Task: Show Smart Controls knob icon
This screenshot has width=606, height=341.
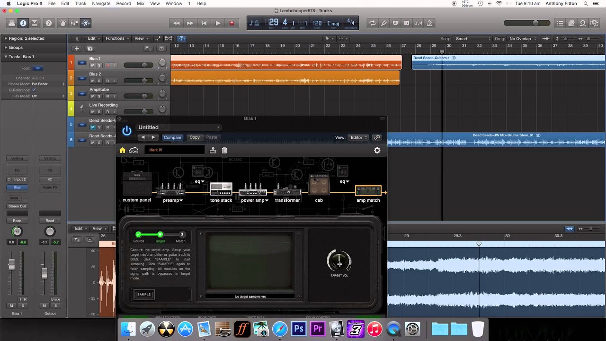Action: [63, 23]
